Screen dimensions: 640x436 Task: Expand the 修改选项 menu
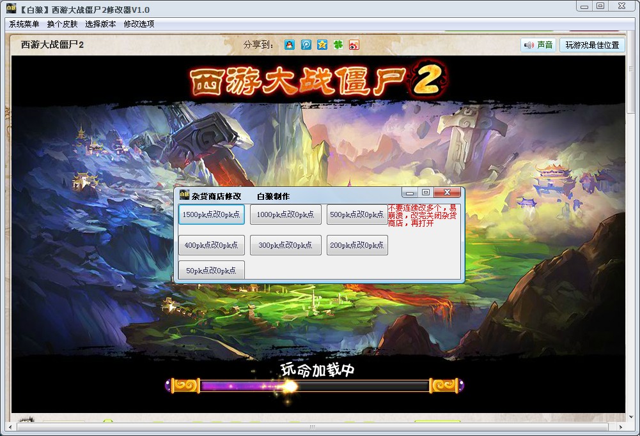[x=139, y=24]
